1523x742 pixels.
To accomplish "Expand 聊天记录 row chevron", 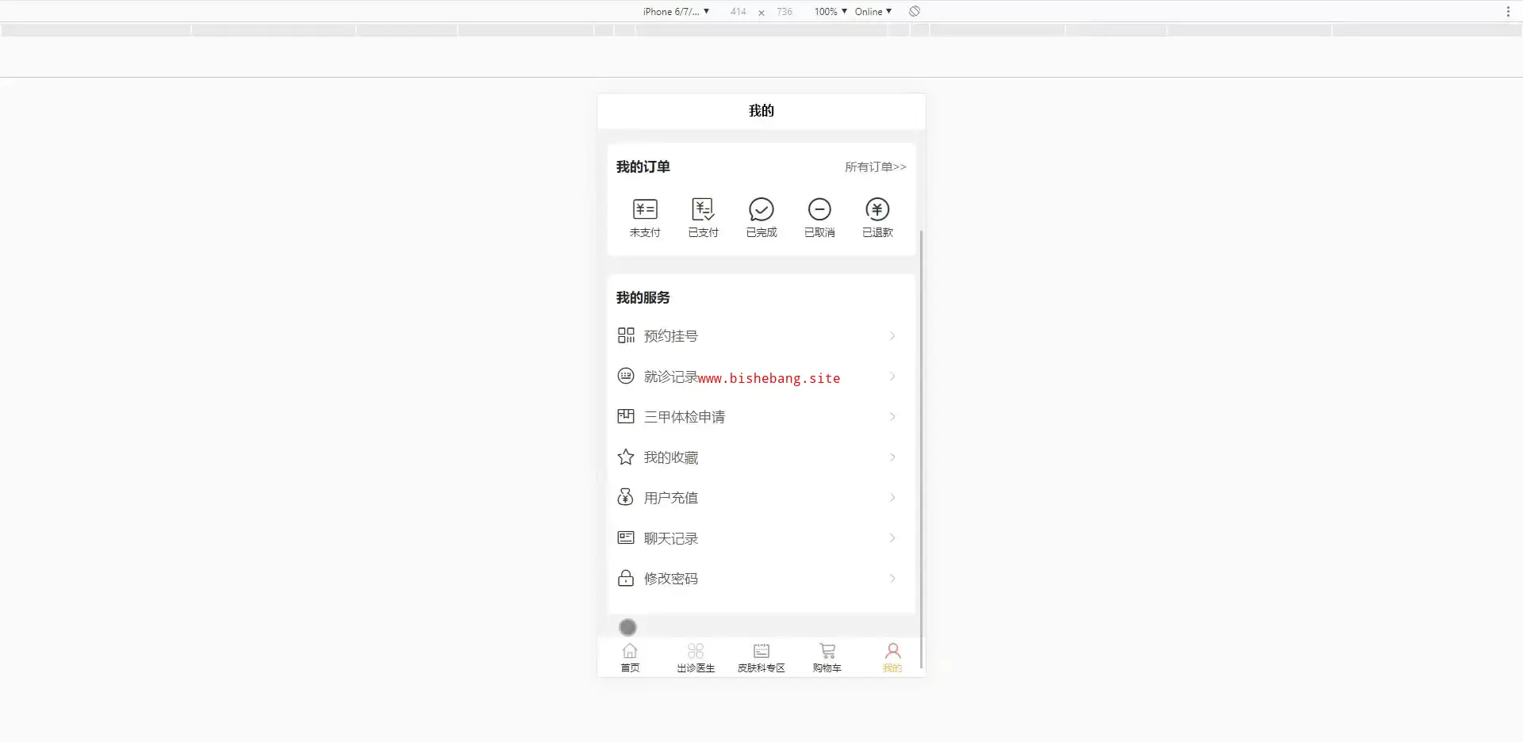I will 892,537.
